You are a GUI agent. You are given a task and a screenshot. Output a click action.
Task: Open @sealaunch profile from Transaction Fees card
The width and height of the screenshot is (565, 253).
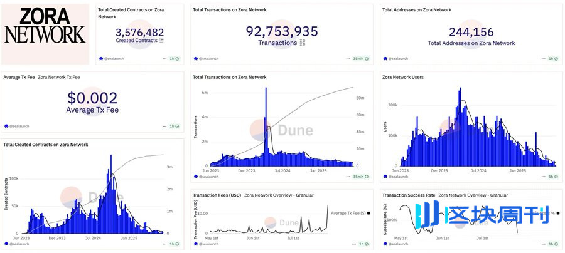(x=206, y=244)
